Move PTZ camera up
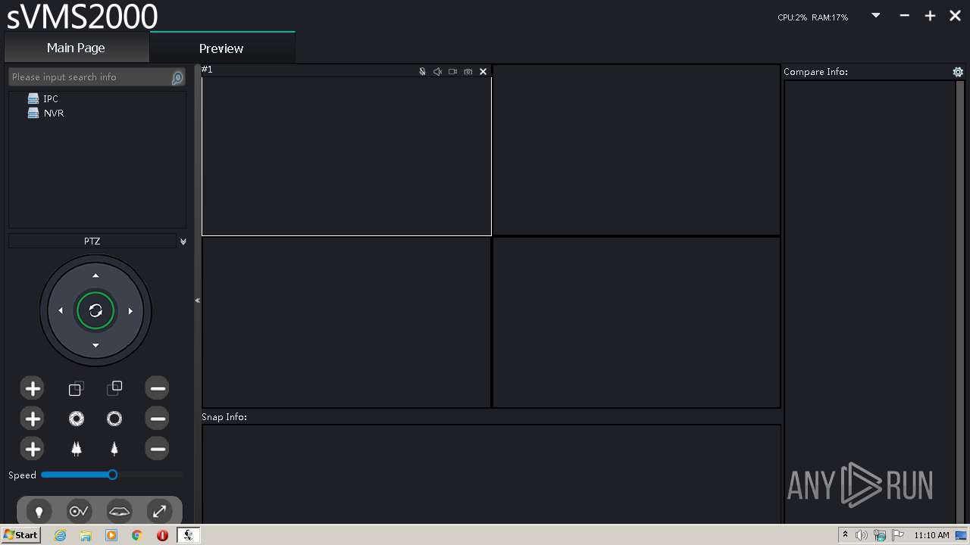 click(x=95, y=276)
